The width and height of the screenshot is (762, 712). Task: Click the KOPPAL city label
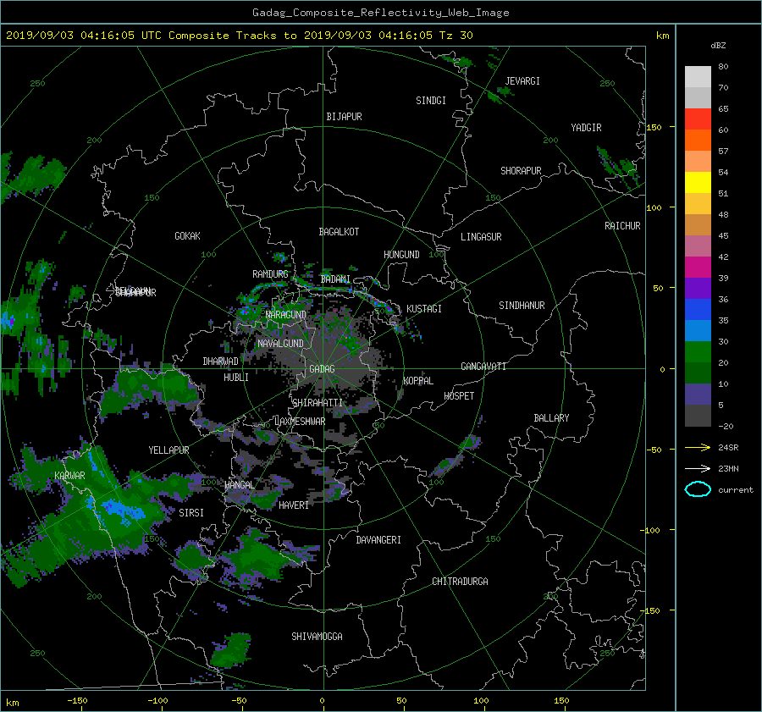tap(418, 381)
